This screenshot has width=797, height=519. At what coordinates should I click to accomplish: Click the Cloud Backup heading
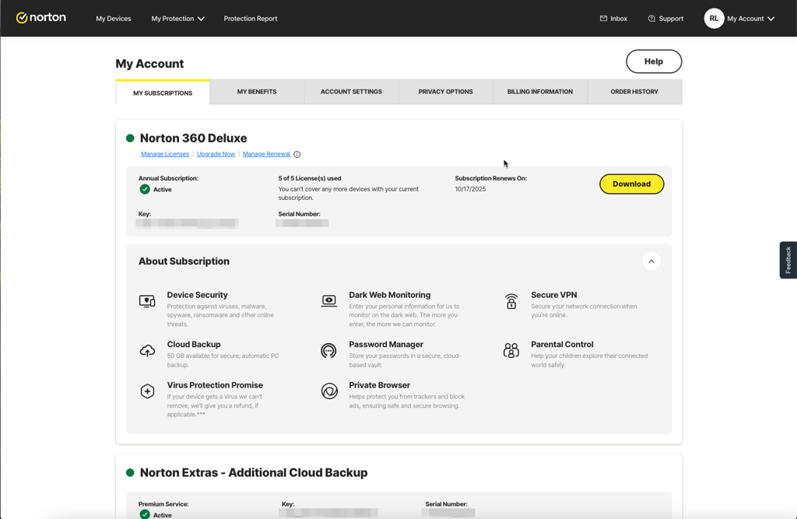pos(194,344)
